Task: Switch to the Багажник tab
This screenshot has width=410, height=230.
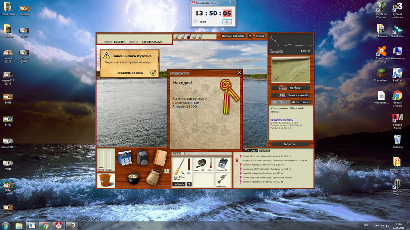Action: [x=301, y=102]
